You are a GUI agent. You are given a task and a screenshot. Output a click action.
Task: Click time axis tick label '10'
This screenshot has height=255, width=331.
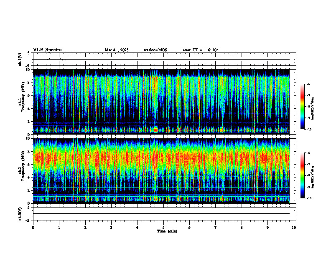(294, 227)
